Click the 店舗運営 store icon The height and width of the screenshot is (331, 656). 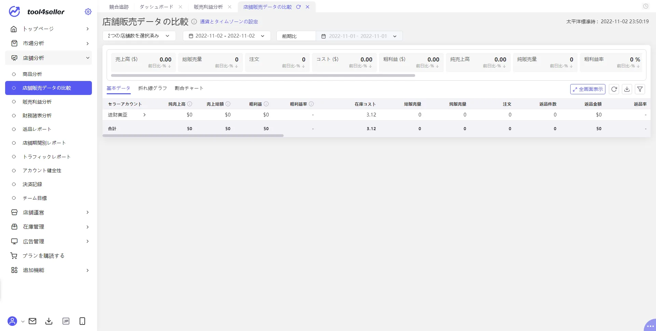coord(14,212)
